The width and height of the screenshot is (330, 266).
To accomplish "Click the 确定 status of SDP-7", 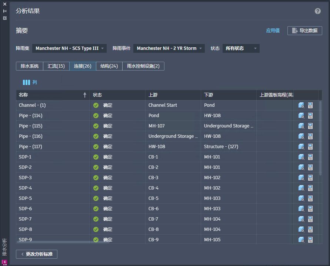I will pos(107,219).
